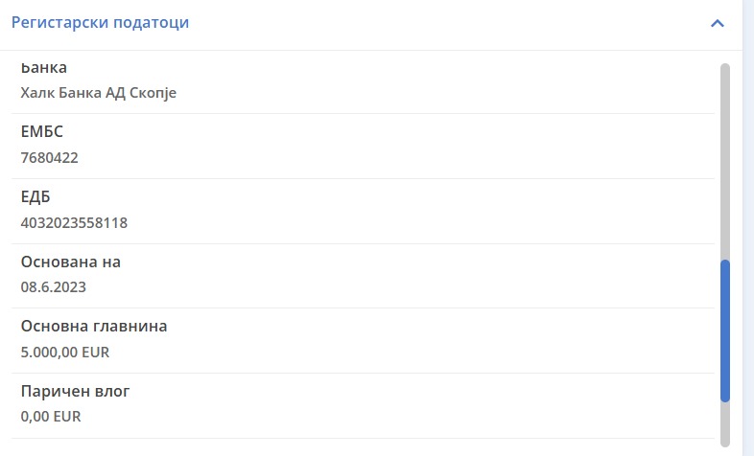
Task: Select the 5.000,00 EUR capital value
Action: pos(65,352)
